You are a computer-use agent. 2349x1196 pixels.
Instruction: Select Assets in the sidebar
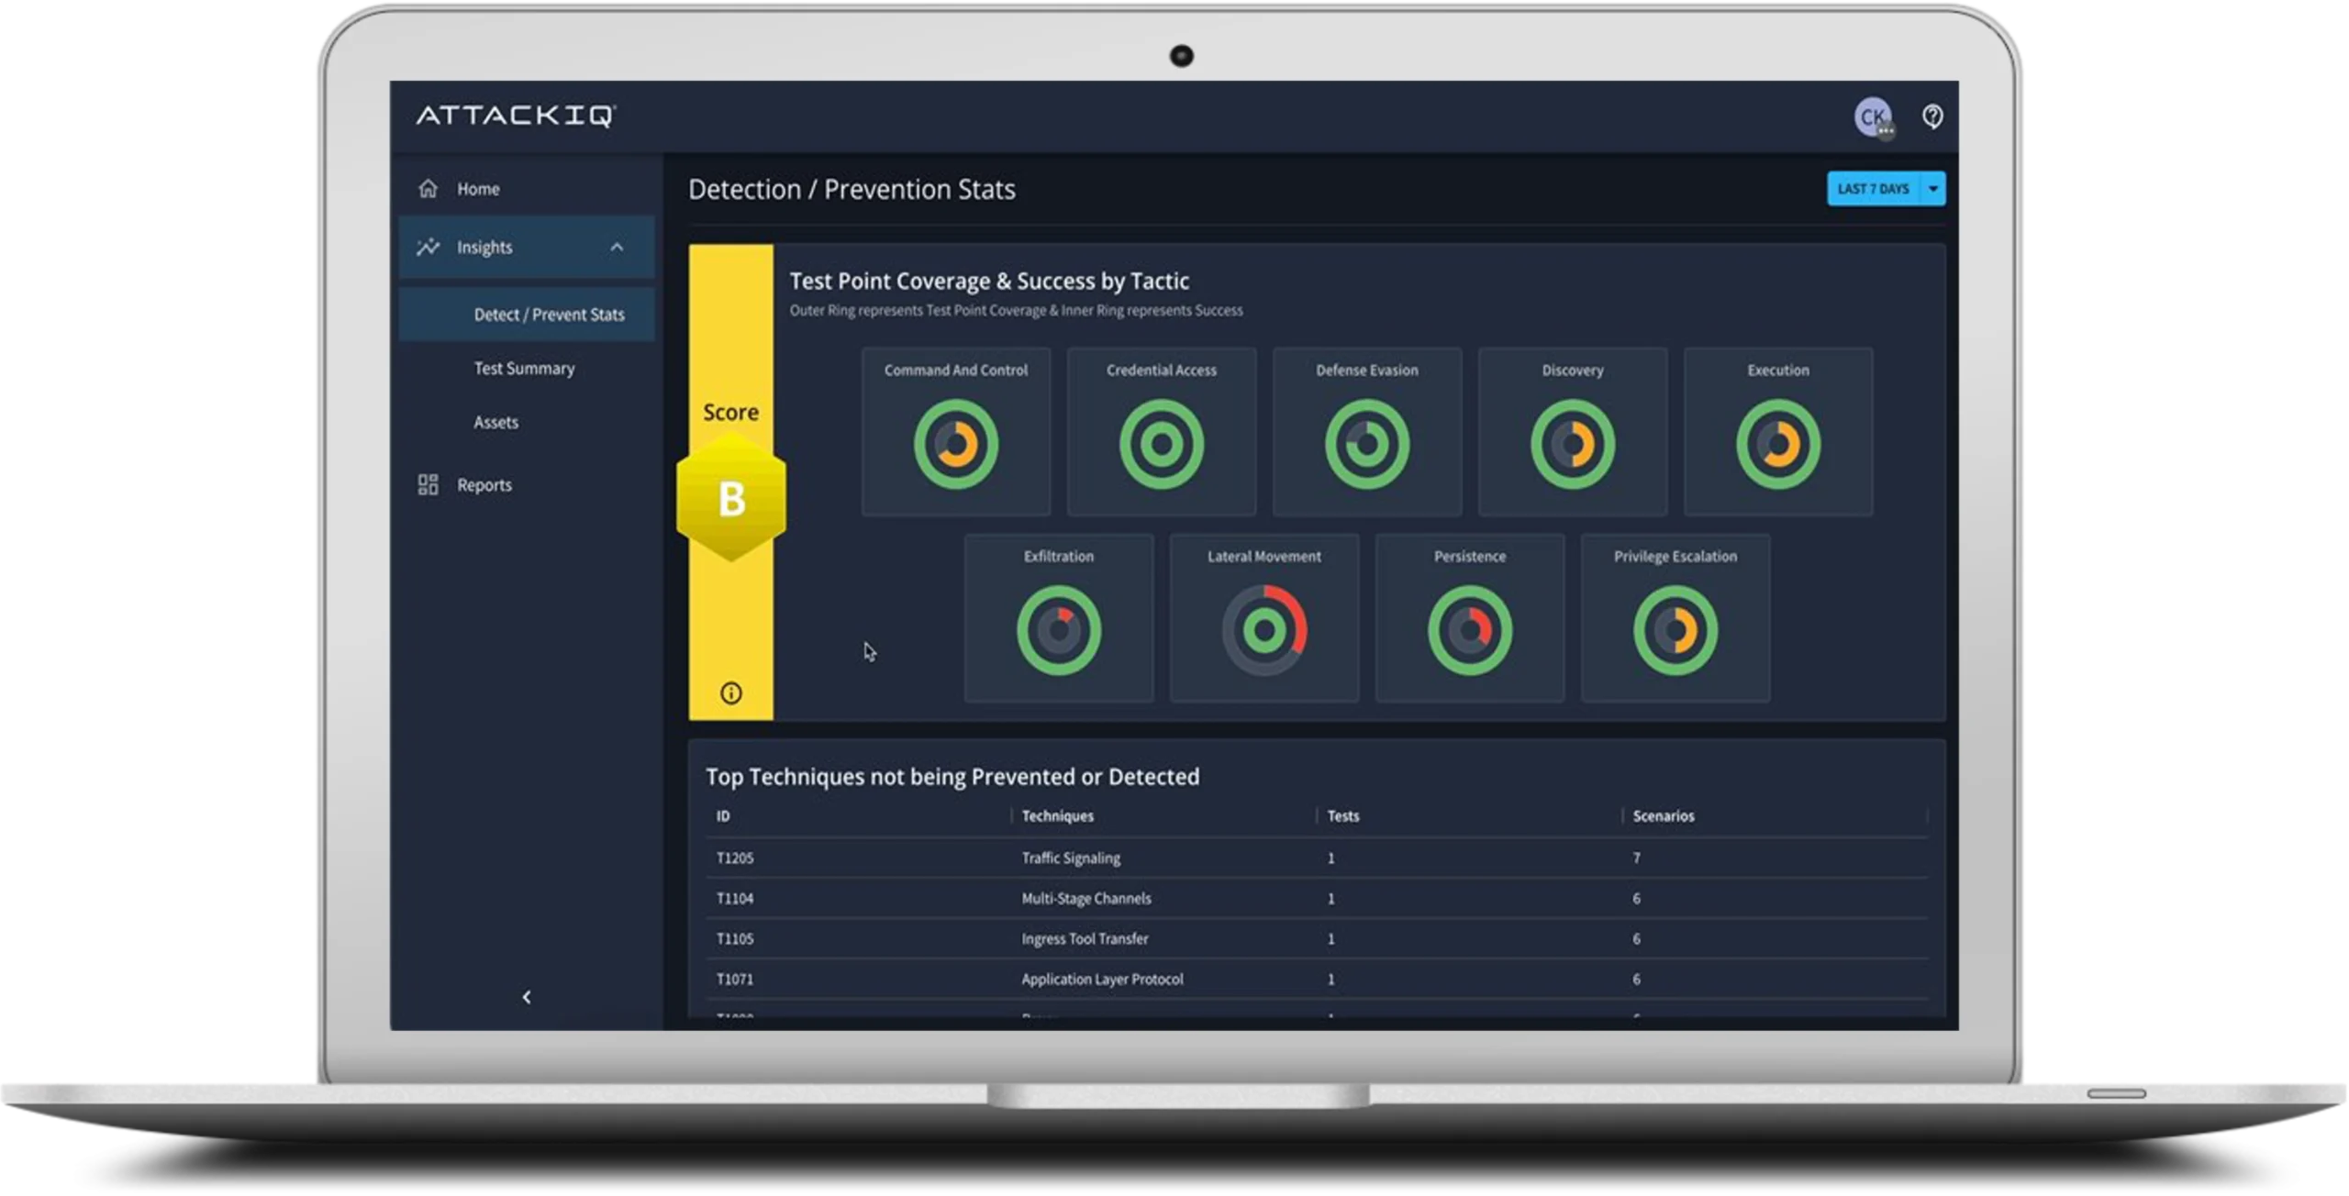tap(495, 423)
